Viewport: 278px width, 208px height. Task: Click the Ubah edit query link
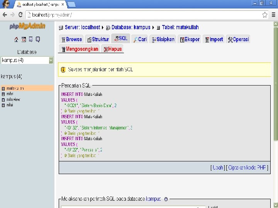(x=218, y=168)
